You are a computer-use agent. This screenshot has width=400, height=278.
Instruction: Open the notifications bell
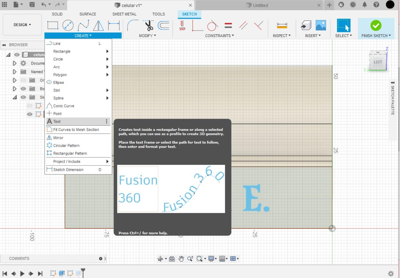pos(365,5)
